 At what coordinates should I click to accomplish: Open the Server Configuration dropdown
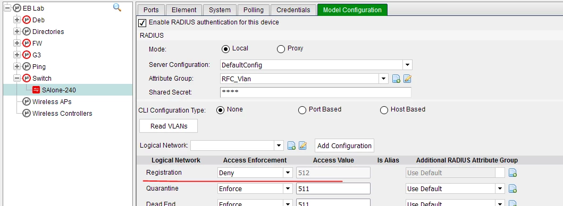coord(407,65)
